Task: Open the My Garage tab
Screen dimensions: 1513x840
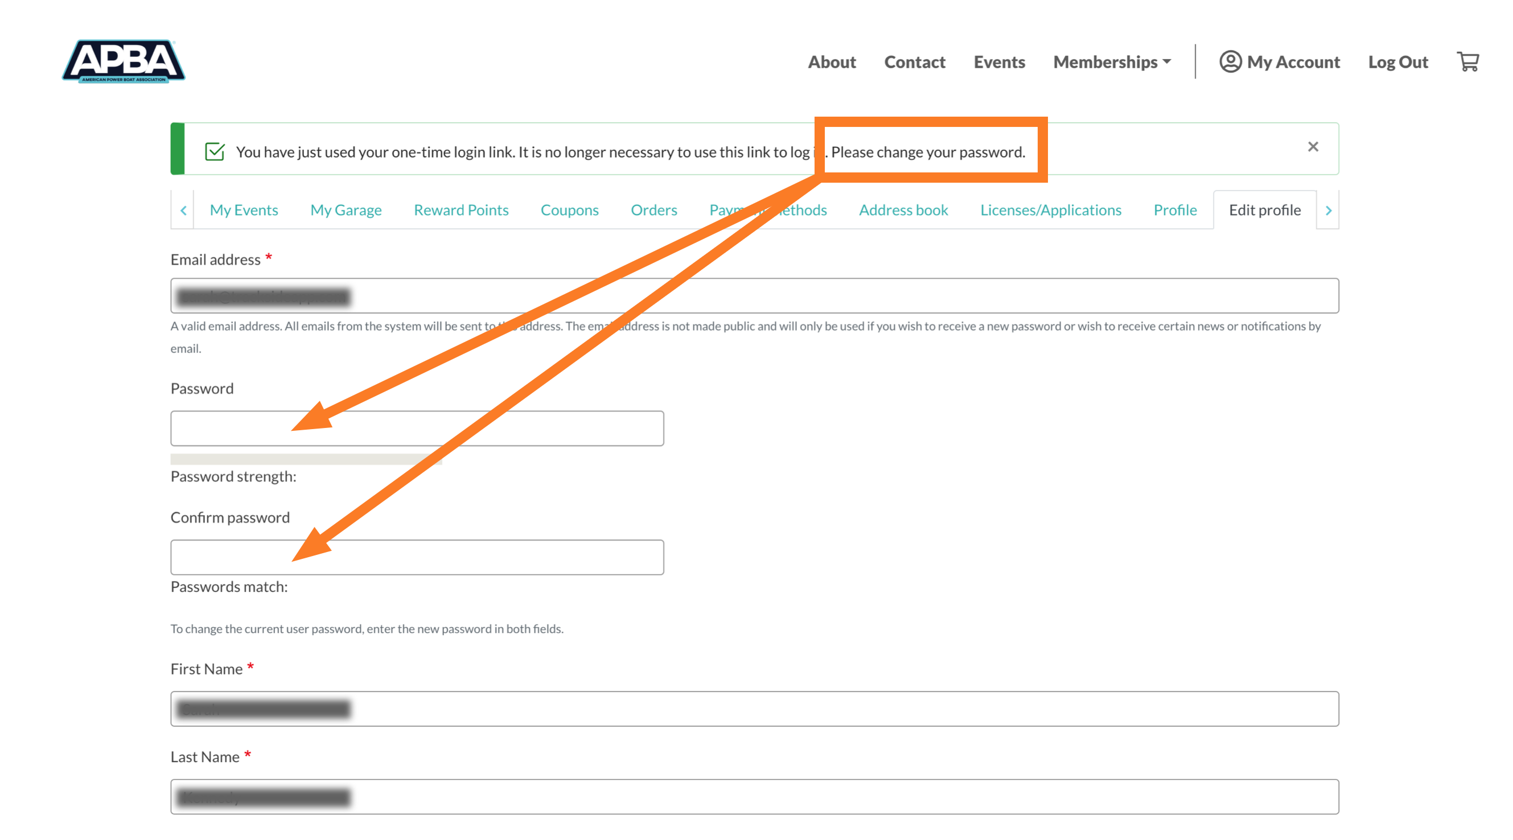Action: coord(346,209)
